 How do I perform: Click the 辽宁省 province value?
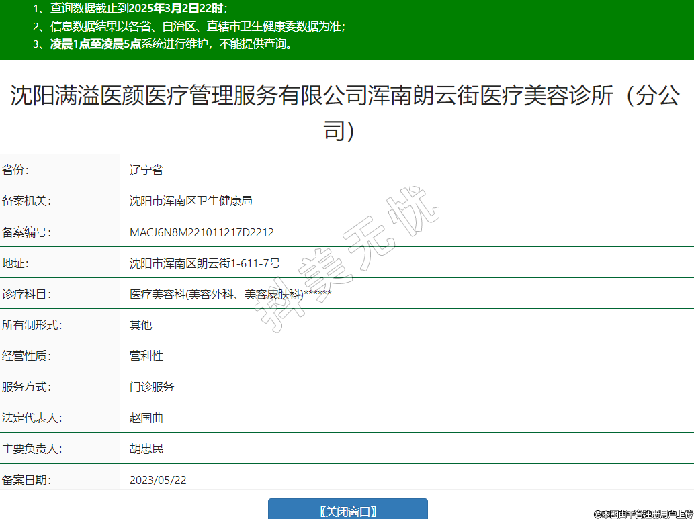pyautogui.click(x=146, y=171)
